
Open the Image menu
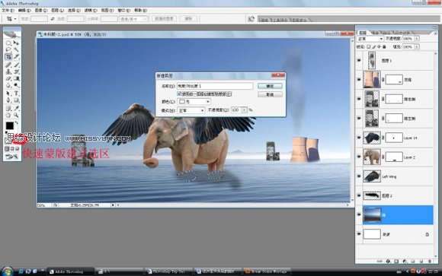pyautogui.click(x=41, y=11)
